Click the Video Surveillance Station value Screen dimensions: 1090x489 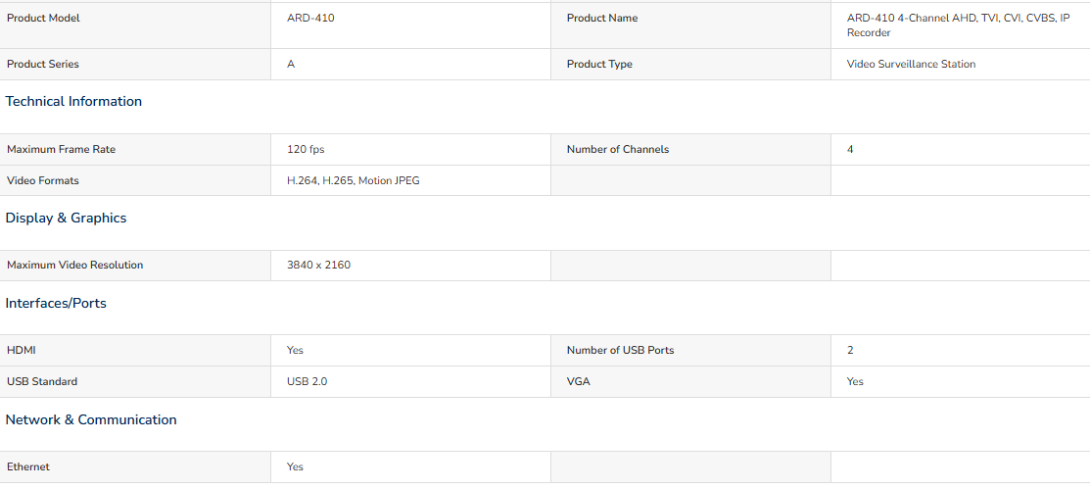coord(911,64)
